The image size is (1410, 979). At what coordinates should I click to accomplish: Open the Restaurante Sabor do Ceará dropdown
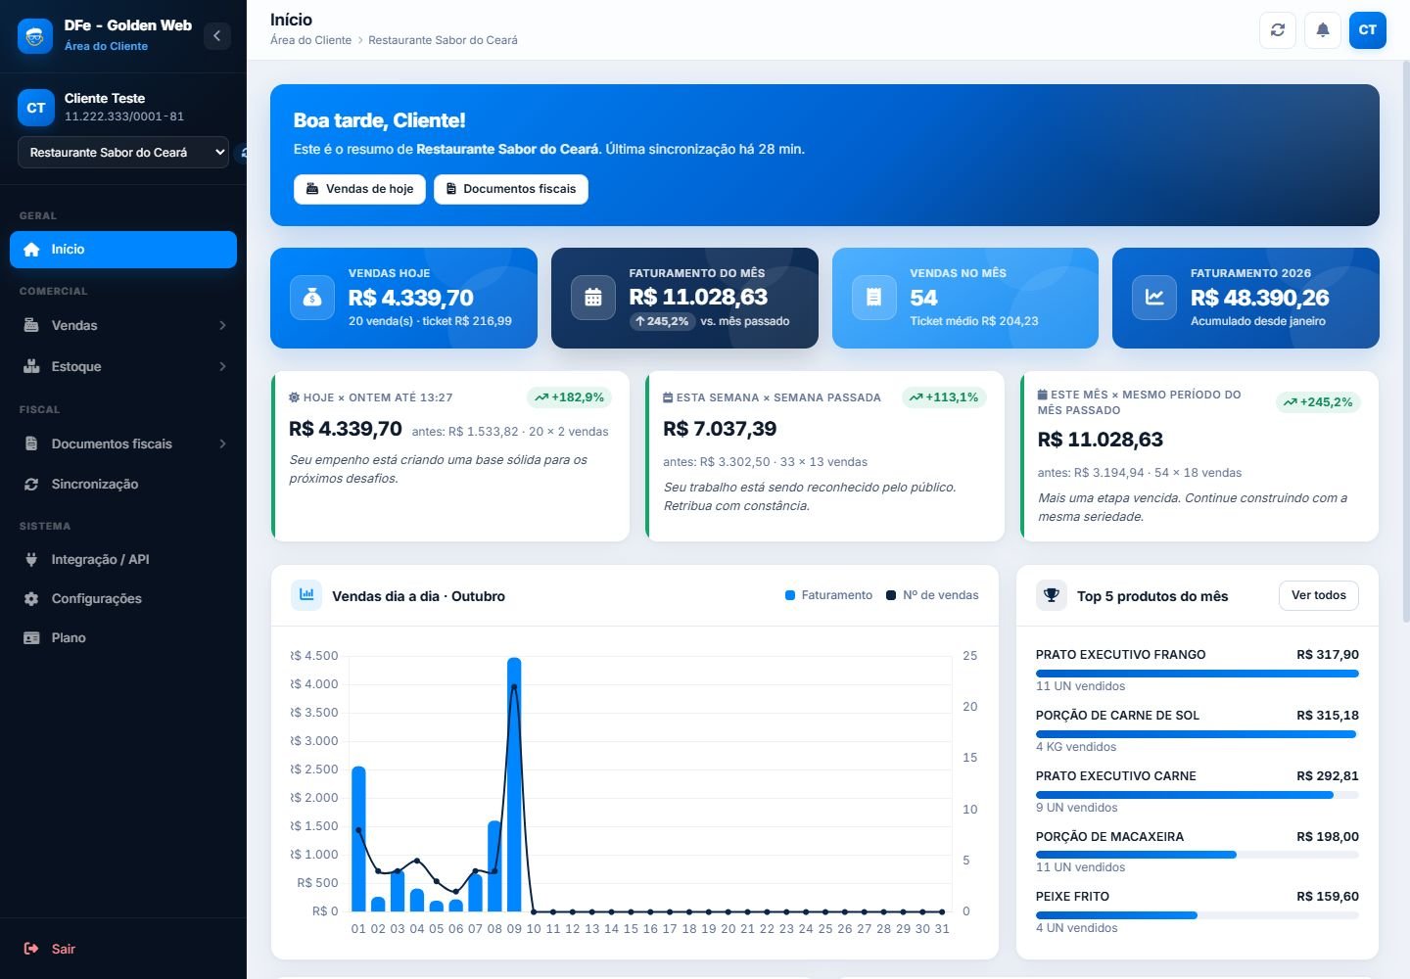(x=123, y=153)
